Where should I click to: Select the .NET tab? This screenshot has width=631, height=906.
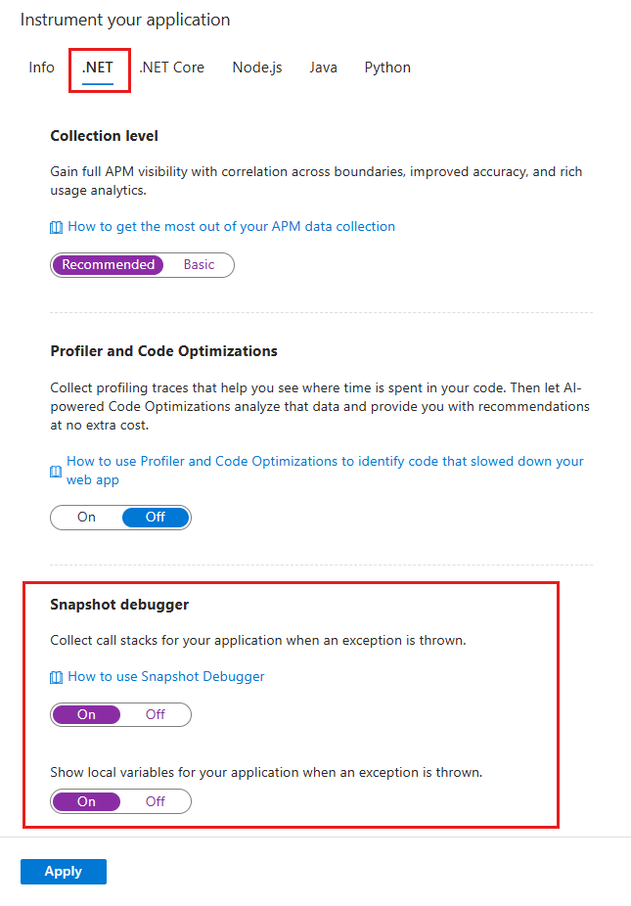(x=98, y=68)
